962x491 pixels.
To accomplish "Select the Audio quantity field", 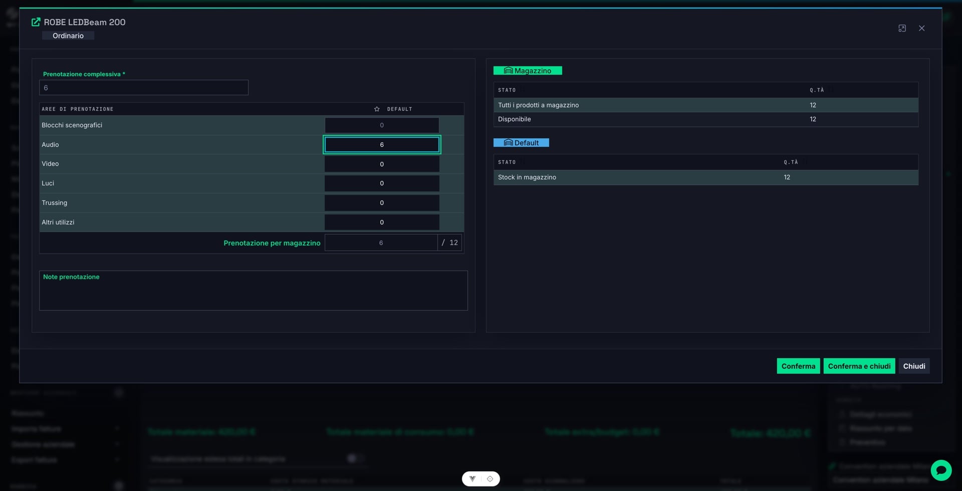I will 382,145.
